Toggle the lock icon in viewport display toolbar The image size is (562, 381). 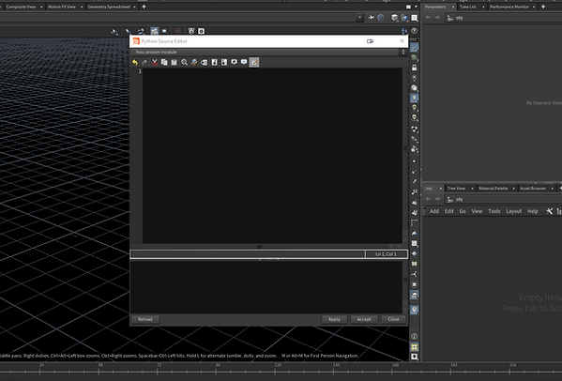tap(415, 68)
